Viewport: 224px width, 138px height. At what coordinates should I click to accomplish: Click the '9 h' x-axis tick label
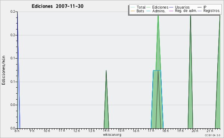click(32, 131)
